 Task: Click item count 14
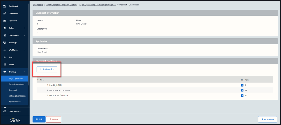(x=246, y=90)
